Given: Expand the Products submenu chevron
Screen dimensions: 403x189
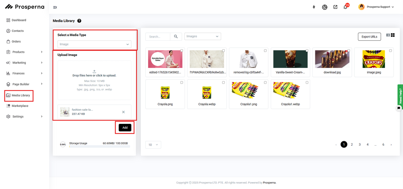Looking at the screenshot, I should tap(42, 52).
